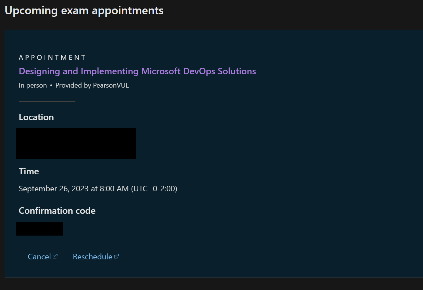Select the Upcoming exam appointments heading

84,11
